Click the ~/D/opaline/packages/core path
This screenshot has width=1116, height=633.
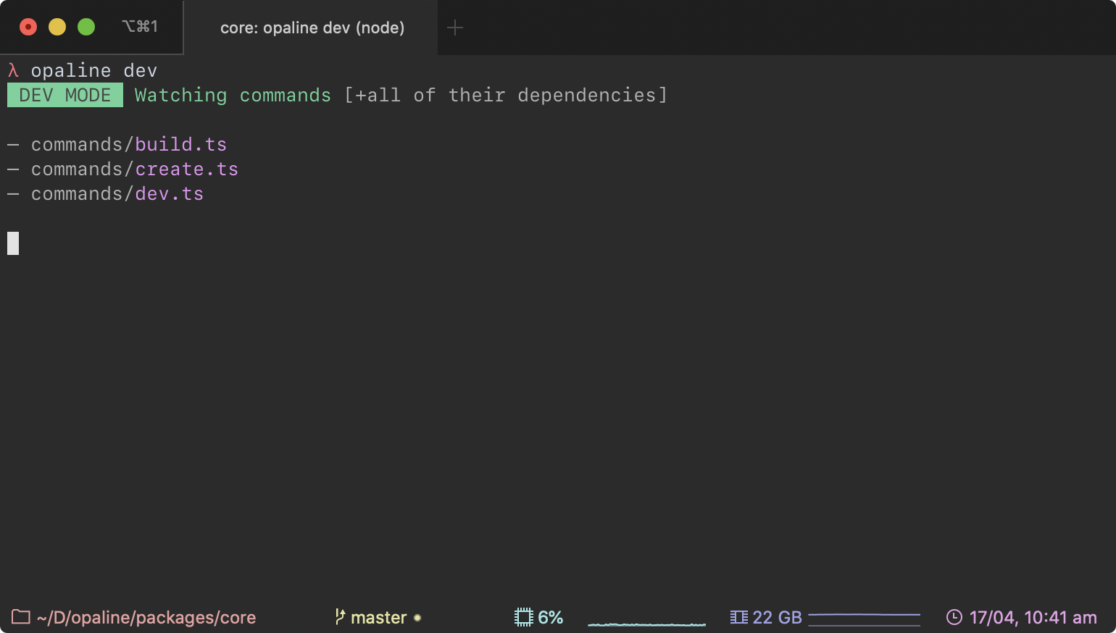(x=146, y=618)
